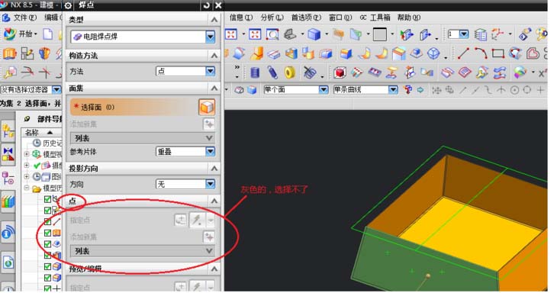Toggle the checkbox beside the red line feature
Screen dimensions: 557x293
pyautogui.click(x=47, y=222)
